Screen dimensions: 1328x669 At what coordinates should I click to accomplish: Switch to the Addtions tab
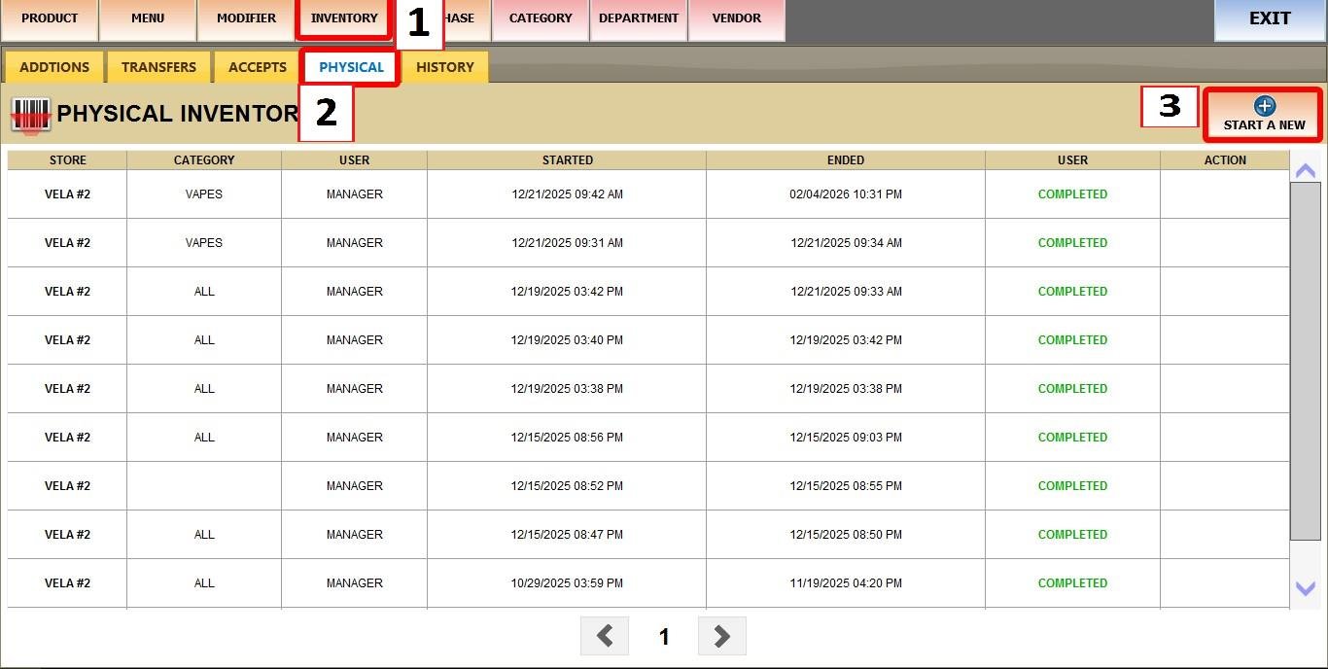(x=54, y=67)
